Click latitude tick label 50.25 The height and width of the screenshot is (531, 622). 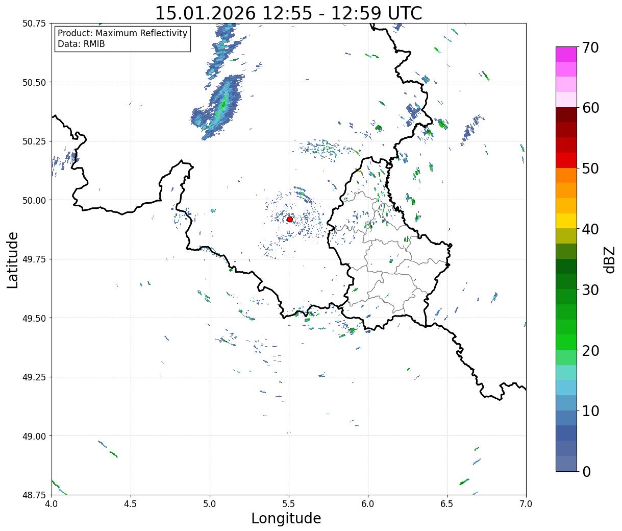(x=34, y=141)
